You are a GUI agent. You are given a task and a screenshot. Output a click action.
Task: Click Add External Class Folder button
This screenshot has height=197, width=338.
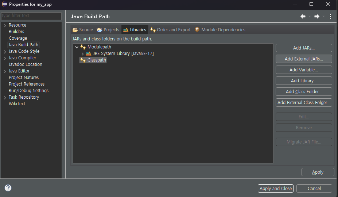point(304,102)
